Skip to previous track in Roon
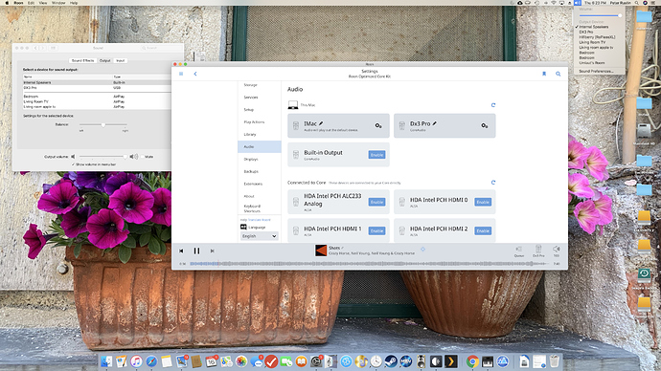The image size is (661, 371). coord(181,251)
